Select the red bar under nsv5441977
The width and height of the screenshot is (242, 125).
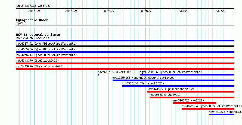(191, 92)
